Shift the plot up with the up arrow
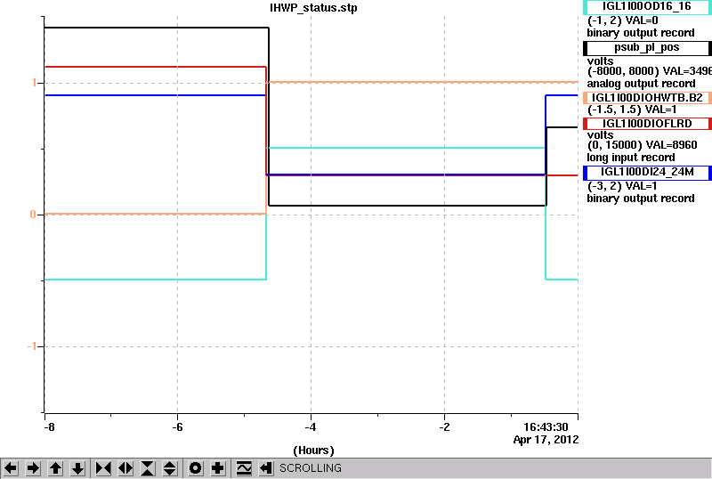The height and width of the screenshot is (479, 712). coord(56,468)
